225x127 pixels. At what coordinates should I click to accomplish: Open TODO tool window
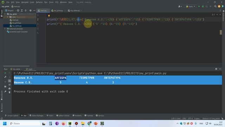pos(50,115)
